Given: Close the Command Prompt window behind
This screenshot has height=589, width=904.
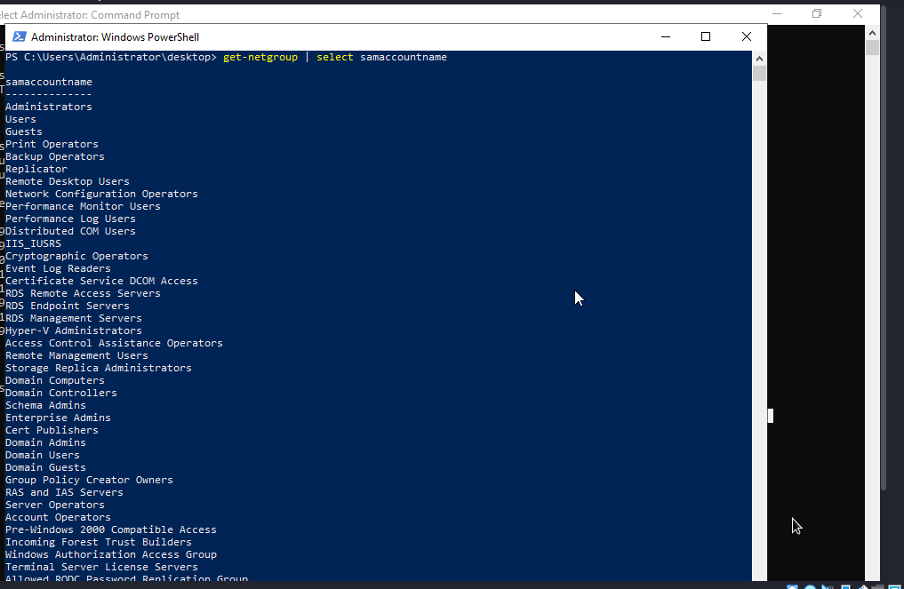Looking at the screenshot, I should tap(858, 14).
